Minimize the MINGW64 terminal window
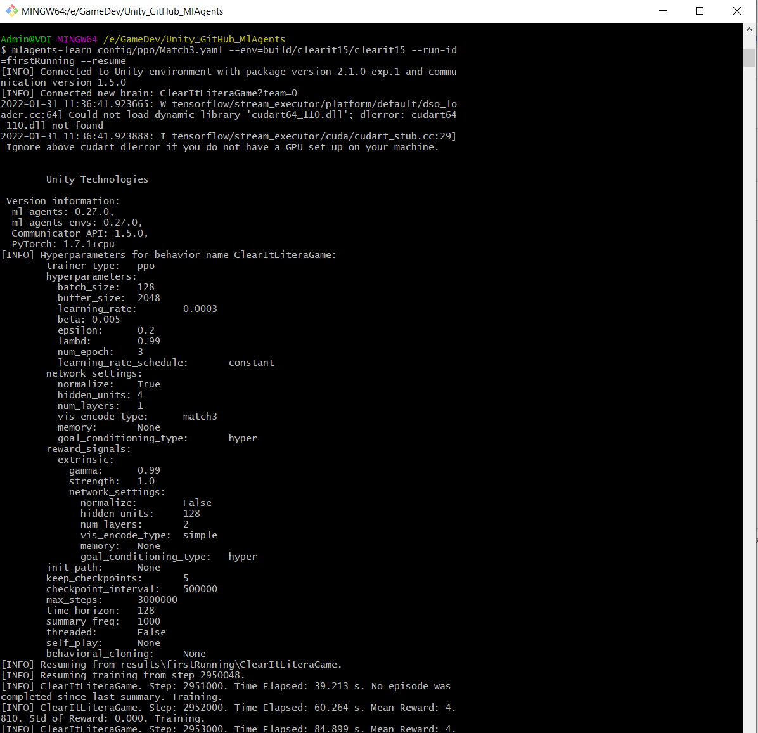 663,11
